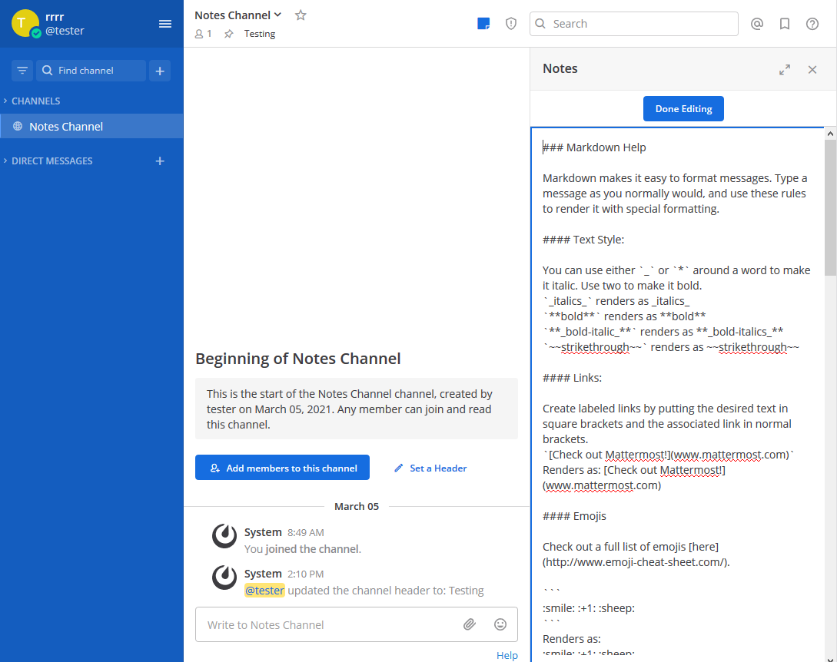This screenshot has height=662, width=837.
Task: Show recent mentions with @ icon
Action: tap(756, 24)
